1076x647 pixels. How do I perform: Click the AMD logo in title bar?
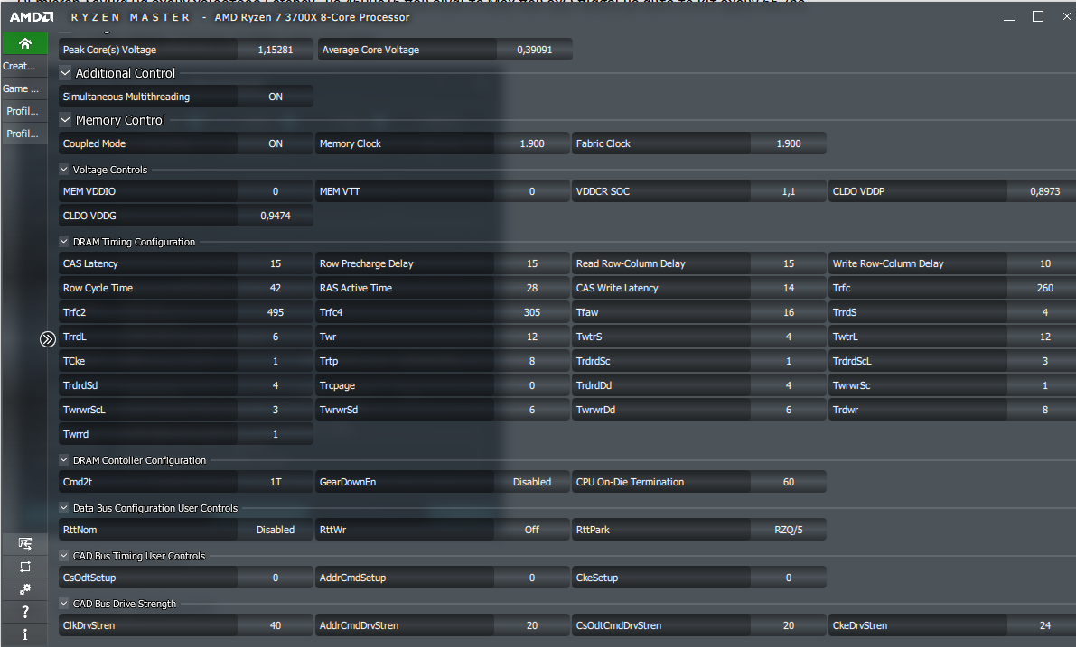[x=32, y=17]
